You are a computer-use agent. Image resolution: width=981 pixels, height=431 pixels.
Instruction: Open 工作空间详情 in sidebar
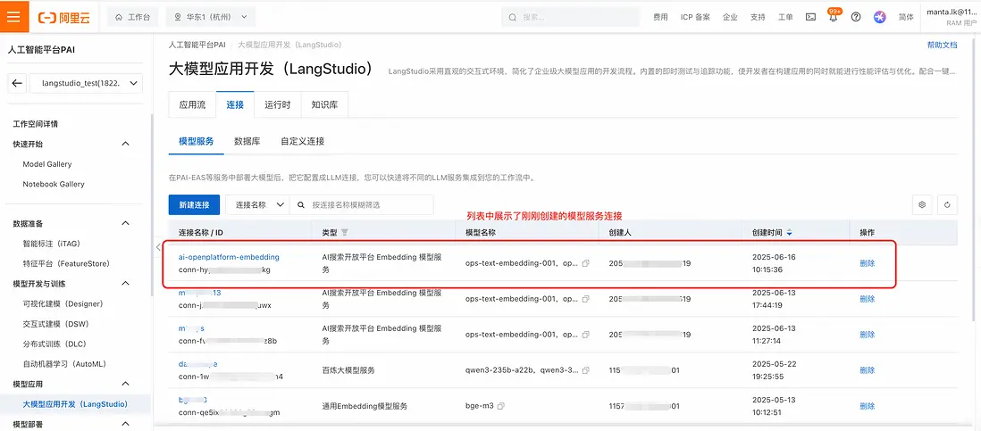36,124
